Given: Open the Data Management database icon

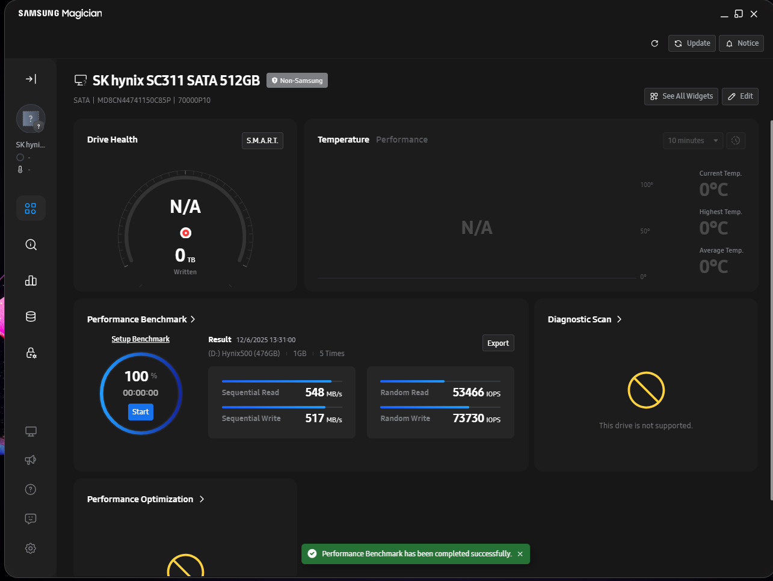Looking at the screenshot, I should pos(31,317).
